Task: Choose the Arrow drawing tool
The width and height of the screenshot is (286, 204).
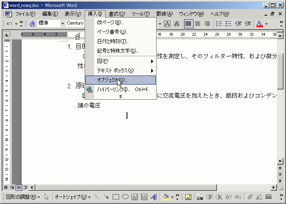Action: pos(106,197)
